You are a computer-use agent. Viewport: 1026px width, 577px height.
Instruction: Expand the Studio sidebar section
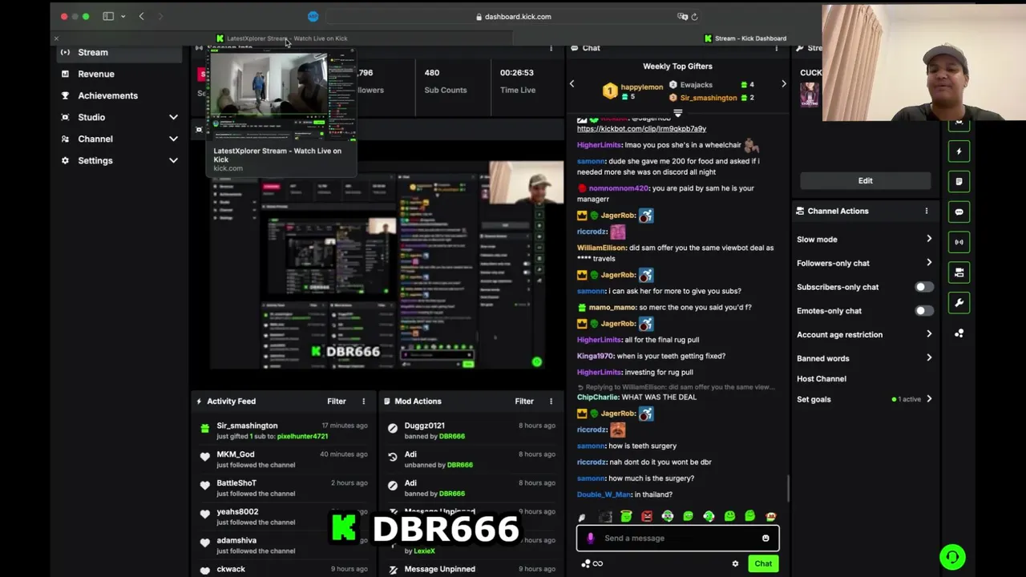(173, 117)
